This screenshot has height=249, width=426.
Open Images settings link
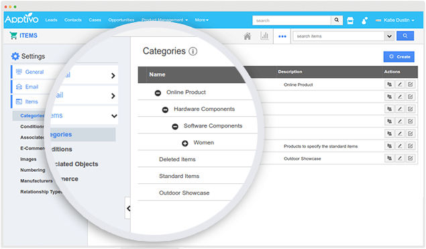pyautogui.click(x=28, y=159)
